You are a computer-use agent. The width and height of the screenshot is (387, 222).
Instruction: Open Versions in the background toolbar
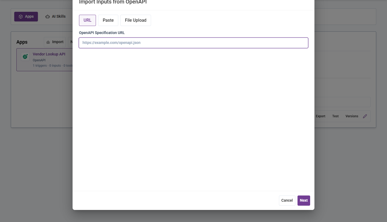point(352,116)
